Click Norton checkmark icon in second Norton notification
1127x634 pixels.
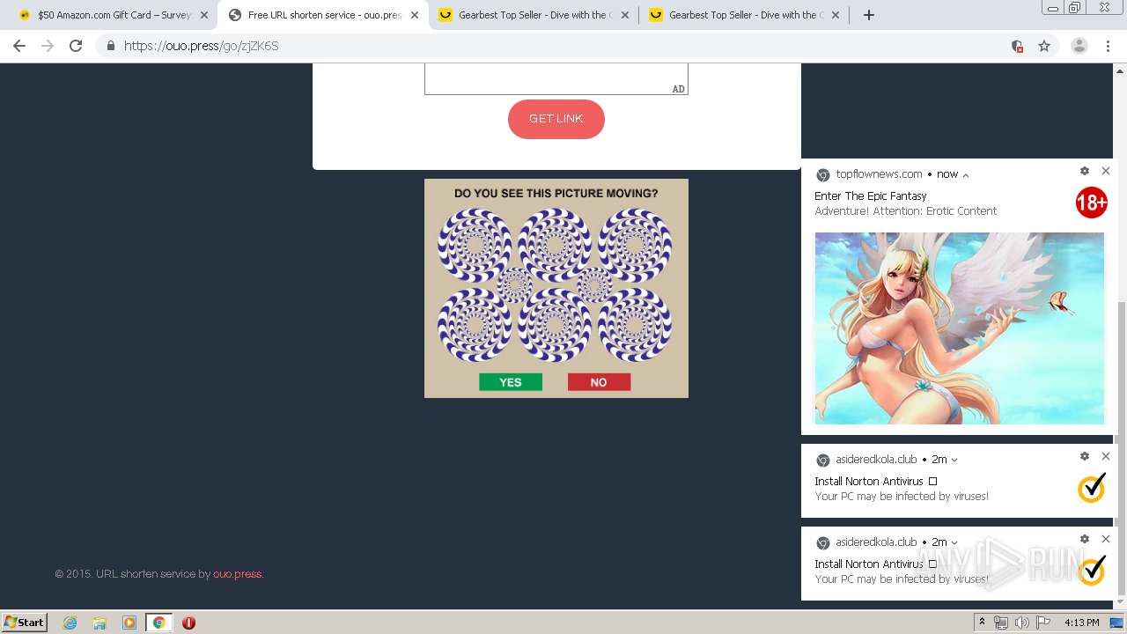click(1091, 571)
